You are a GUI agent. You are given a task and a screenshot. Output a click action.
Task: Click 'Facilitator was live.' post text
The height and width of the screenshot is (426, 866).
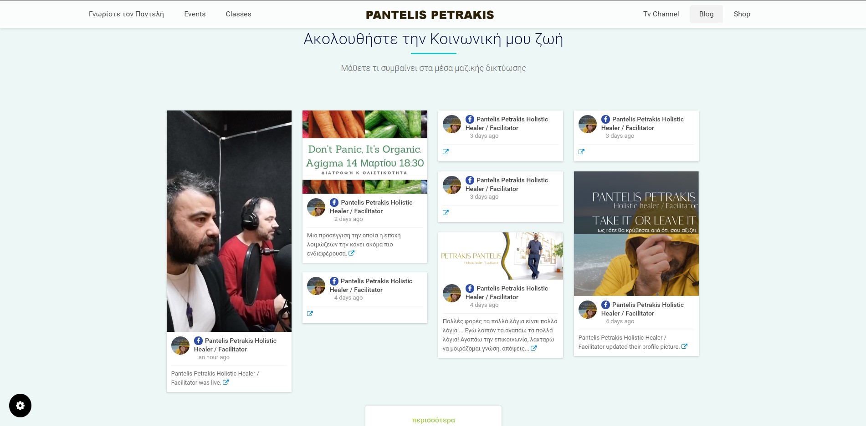(215, 378)
